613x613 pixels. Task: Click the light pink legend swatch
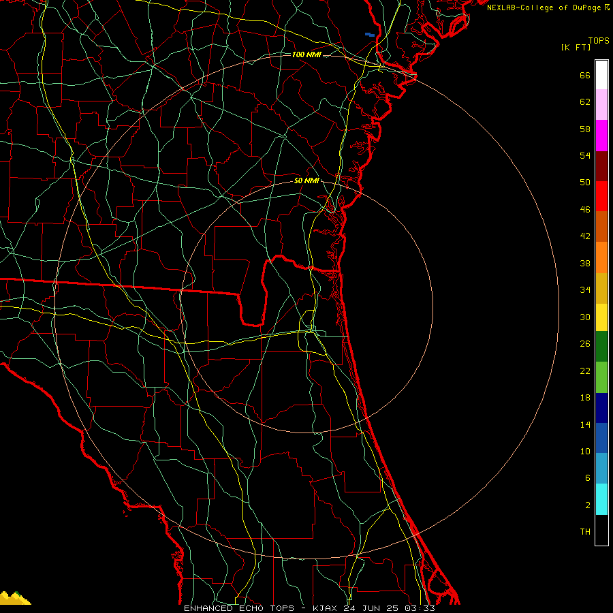(601, 105)
